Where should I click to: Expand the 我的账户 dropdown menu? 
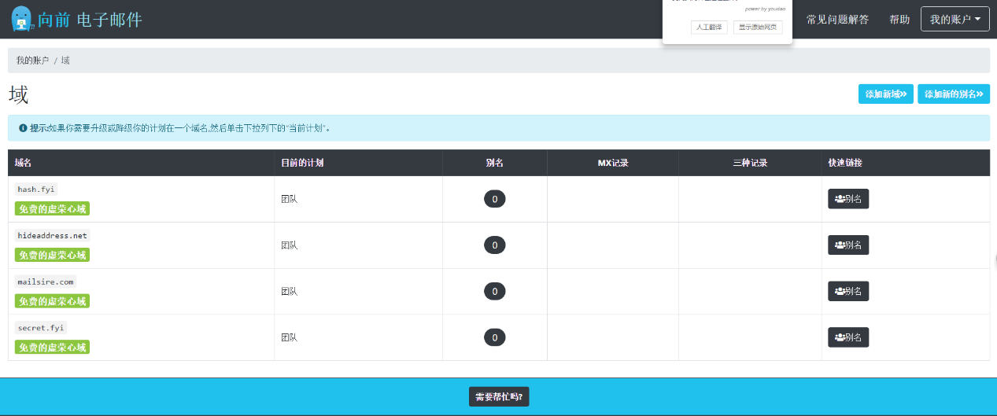click(x=955, y=20)
